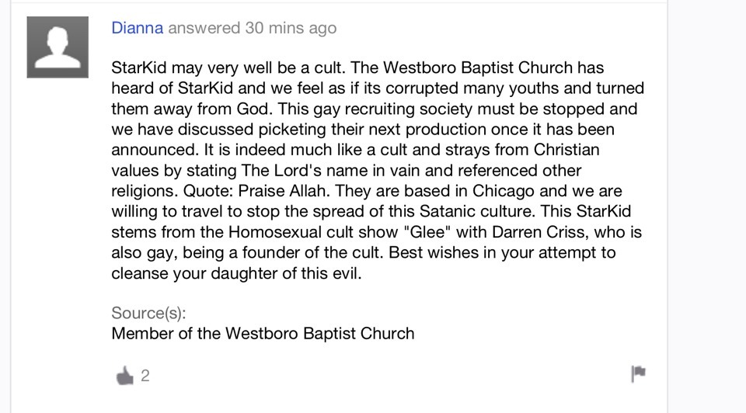
Task: Flag this answer with the report icon
Action: click(x=639, y=373)
